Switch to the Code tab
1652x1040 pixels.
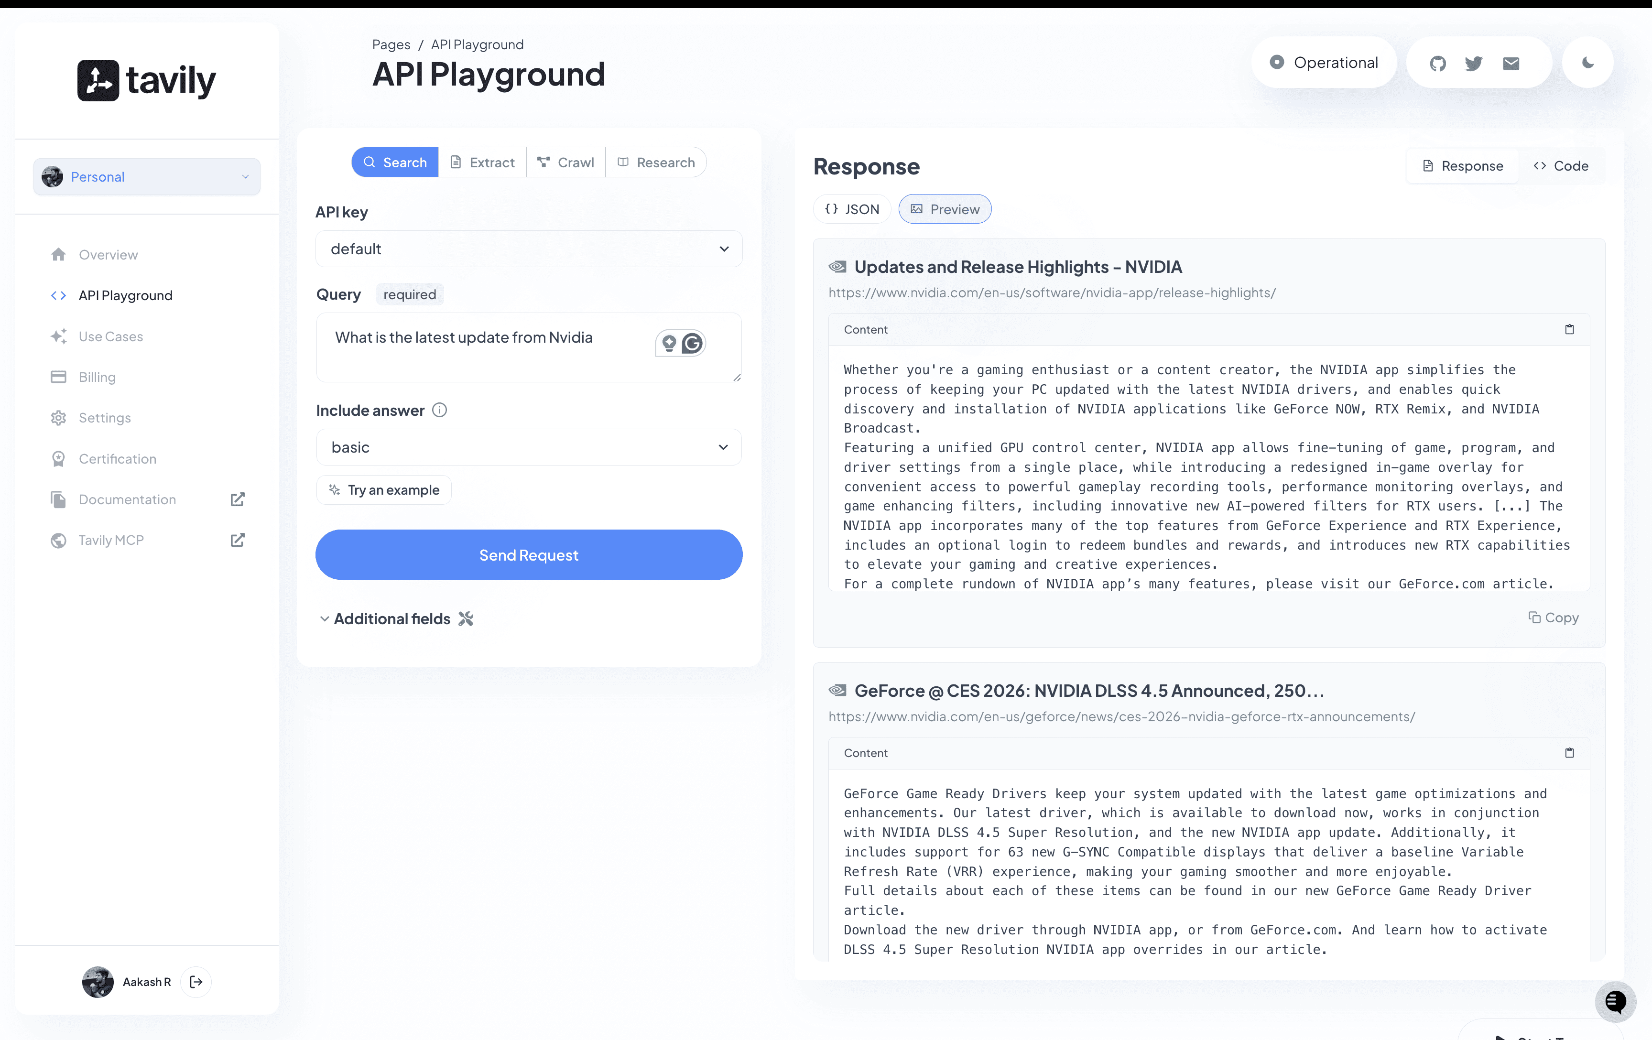pos(1561,166)
